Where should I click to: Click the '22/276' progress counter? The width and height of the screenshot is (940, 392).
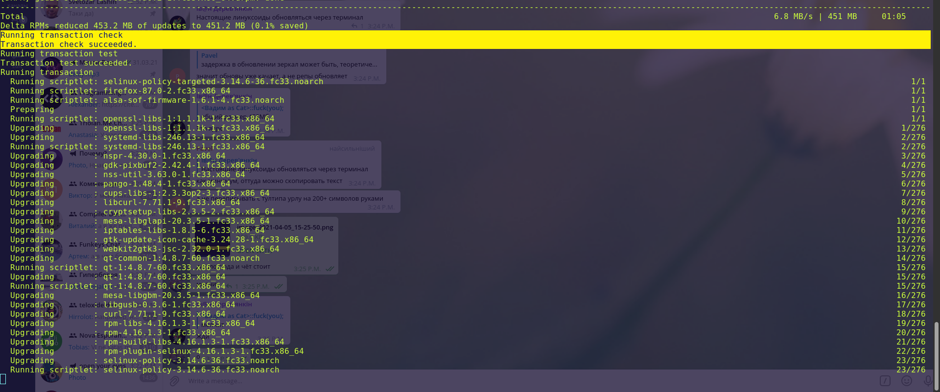pos(911,351)
